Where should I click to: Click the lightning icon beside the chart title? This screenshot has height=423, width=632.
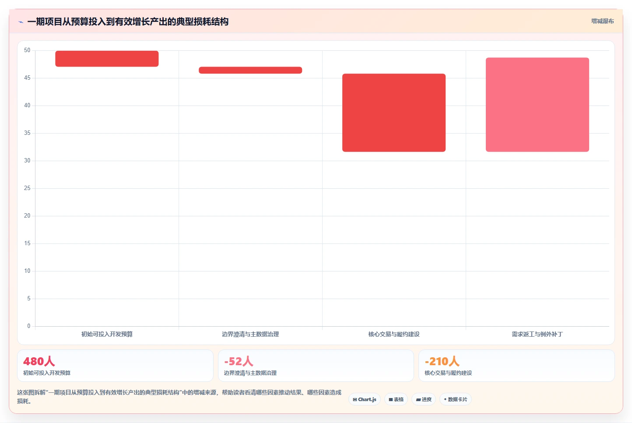[x=21, y=22]
